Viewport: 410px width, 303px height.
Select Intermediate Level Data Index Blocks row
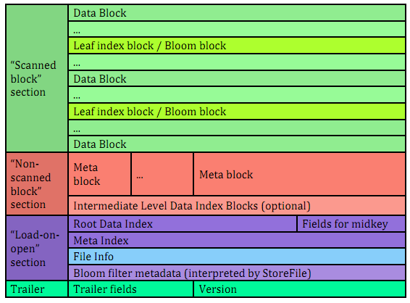click(237, 206)
